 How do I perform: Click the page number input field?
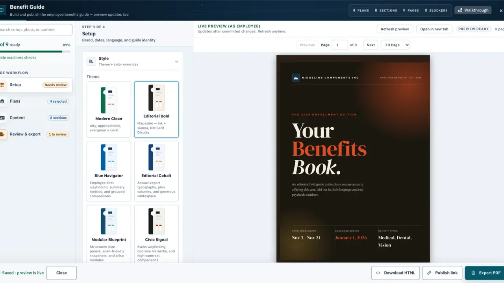(340, 45)
